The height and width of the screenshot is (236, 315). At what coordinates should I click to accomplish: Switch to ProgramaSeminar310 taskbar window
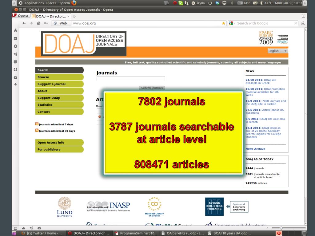tap(136, 233)
